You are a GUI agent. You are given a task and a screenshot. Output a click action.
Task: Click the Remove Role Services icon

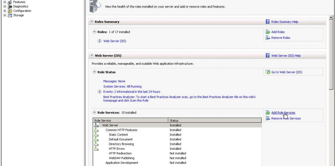tap(268, 118)
